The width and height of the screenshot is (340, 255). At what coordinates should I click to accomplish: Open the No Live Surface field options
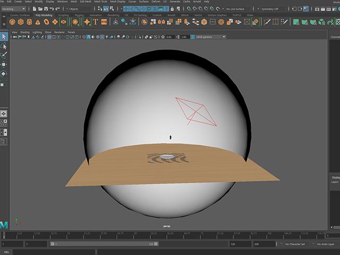238,9
